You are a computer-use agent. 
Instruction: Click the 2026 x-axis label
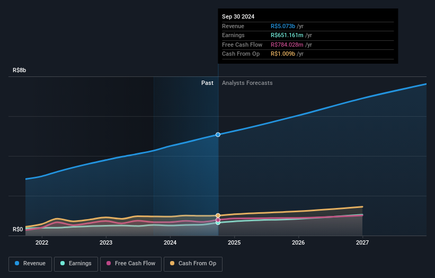point(298,242)
